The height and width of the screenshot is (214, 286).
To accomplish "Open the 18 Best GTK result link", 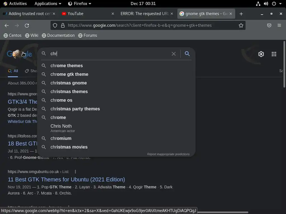I will pyautogui.click(x=22, y=144).
